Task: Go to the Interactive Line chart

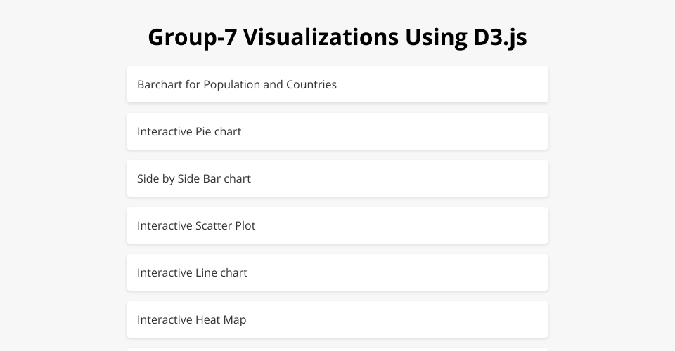Action: click(192, 272)
